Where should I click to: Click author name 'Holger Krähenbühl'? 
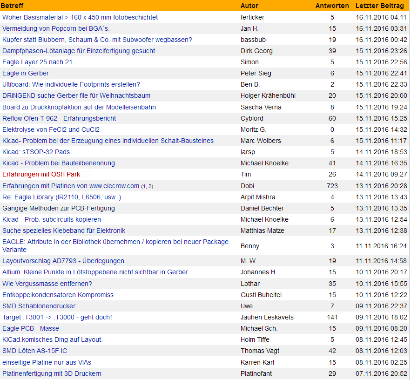pyautogui.click(x=268, y=96)
